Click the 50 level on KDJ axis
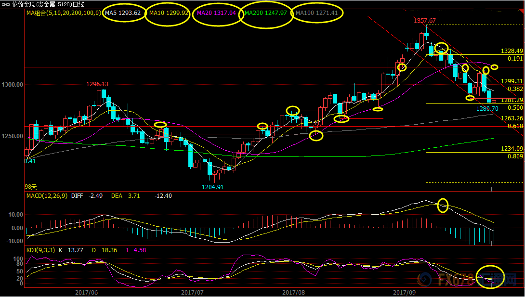Screen dimensions: 525x297 pos(20,271)
